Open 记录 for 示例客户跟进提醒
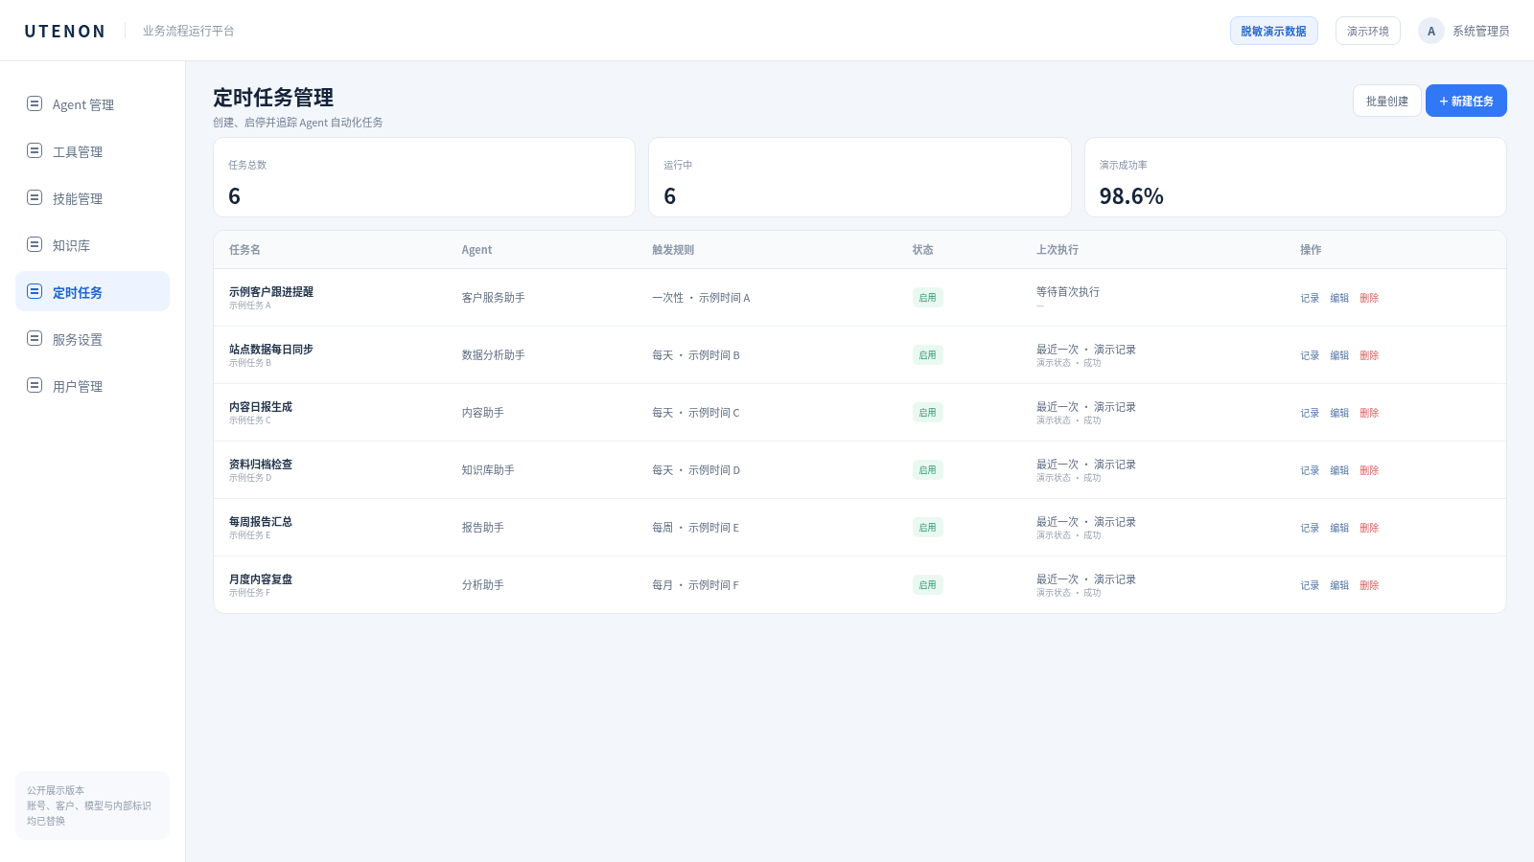 1310,298
